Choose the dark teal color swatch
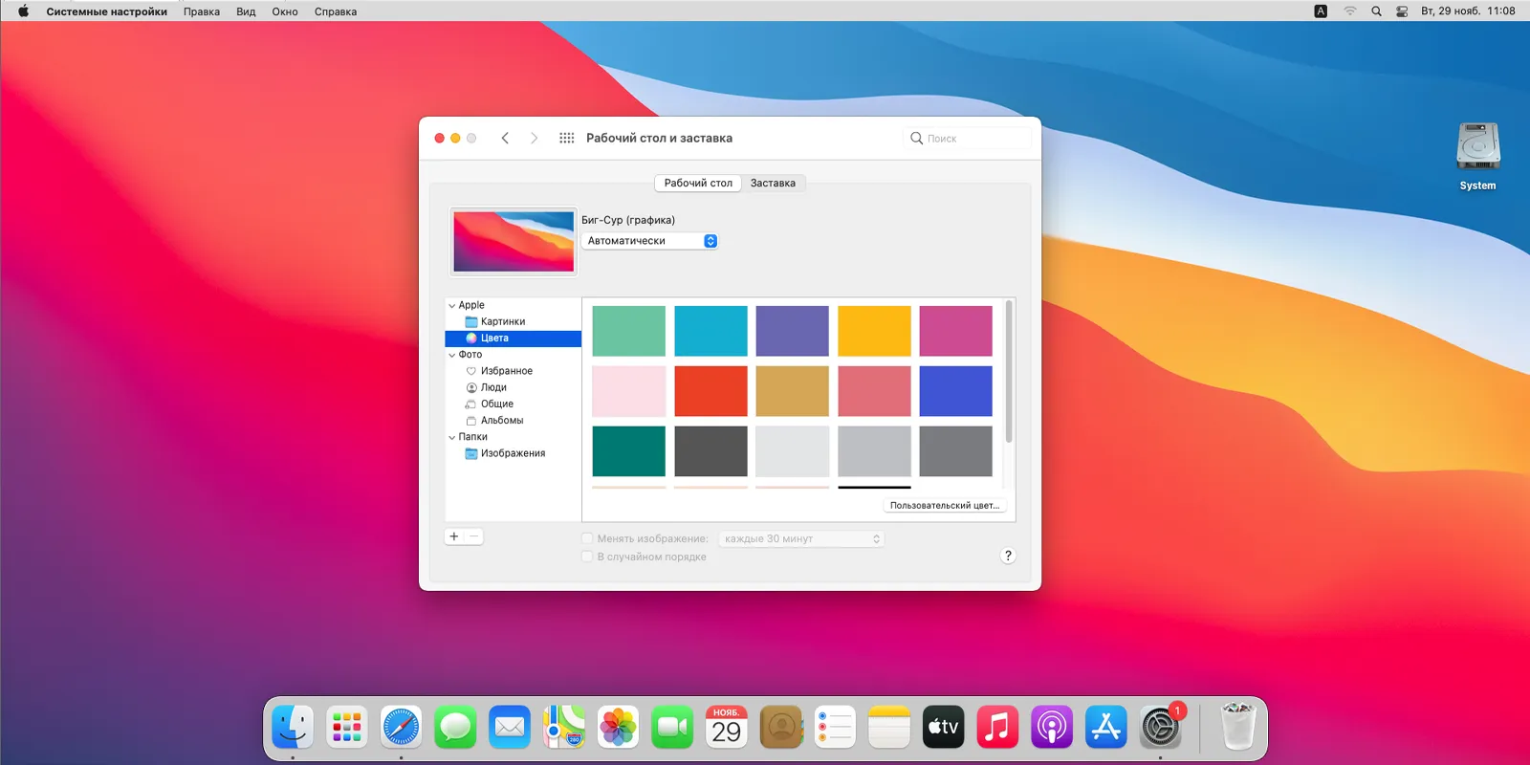This screenshot has width=1530, height=765. click(x=629, y=451)
